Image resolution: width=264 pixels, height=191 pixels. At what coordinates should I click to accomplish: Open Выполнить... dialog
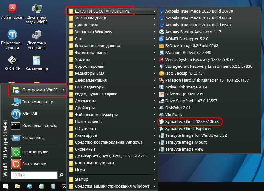38,138
